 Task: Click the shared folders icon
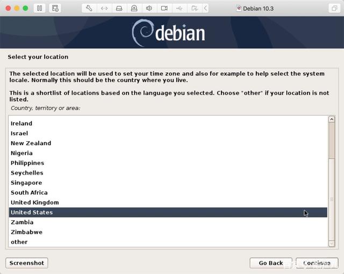pyautogui.click(x=195, y=9)
